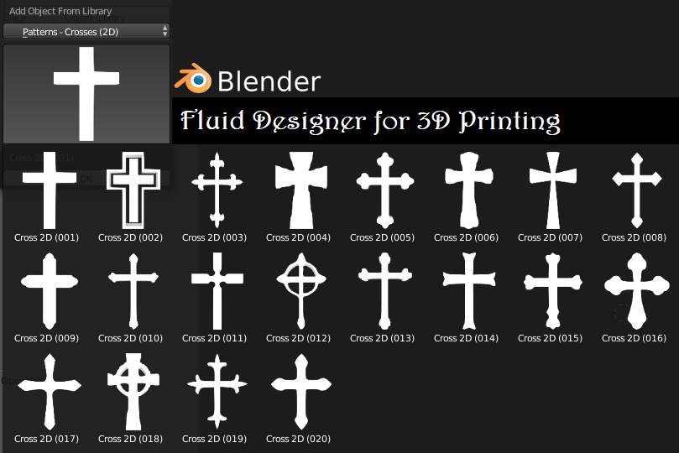Pick the Cross 2D (013) pattern
Screen dimensions: 679x453
[x=384, y=290]
